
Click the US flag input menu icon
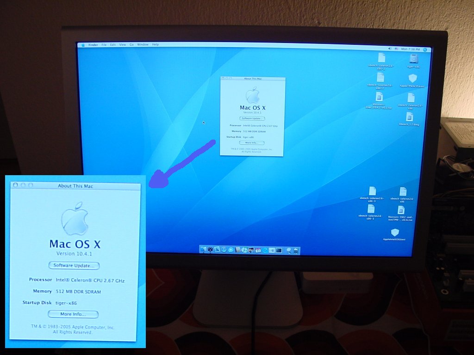[396, 49]
